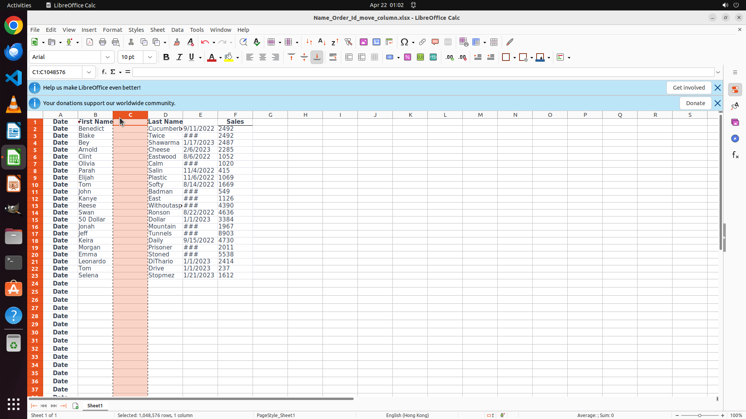Viewport: 746px width, 419px height.
Task: Open the Insert Chart tool
Action: pos(376,42)
